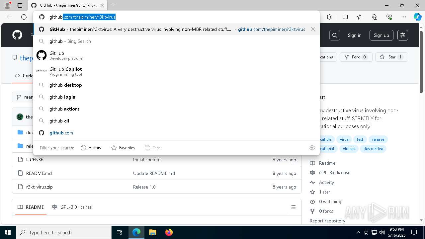Viewport: 425px width, 239px height.
Task: Click the browser profile avatar icon
Action: pos(7,5)
